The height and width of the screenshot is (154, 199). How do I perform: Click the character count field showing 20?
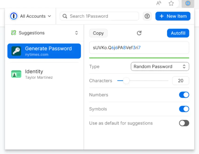pos(181,81)
